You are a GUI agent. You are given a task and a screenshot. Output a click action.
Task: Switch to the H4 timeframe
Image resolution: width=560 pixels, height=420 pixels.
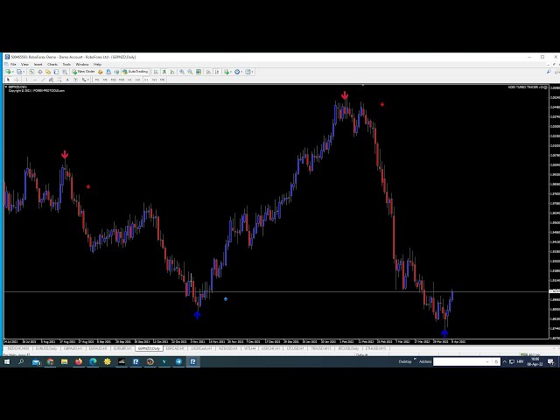click(x=137, y=80)
